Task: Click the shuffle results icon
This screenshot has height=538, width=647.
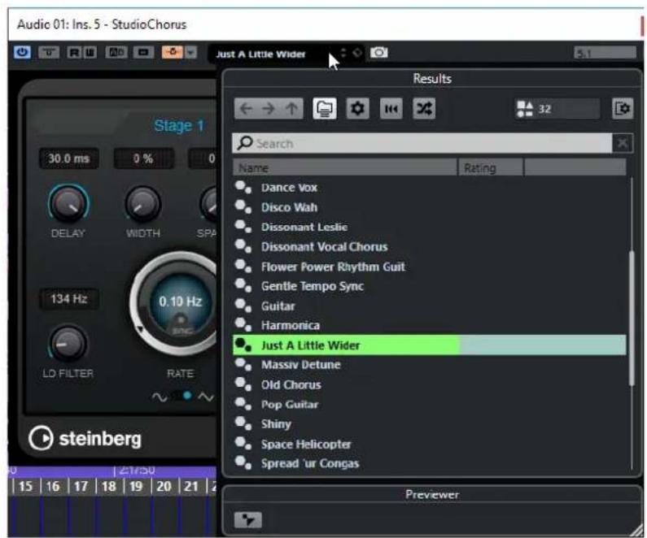Action: tap(424, 109)
